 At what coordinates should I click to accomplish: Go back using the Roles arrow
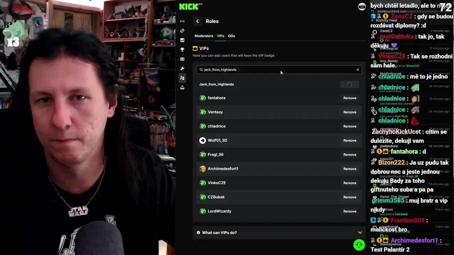198,21
